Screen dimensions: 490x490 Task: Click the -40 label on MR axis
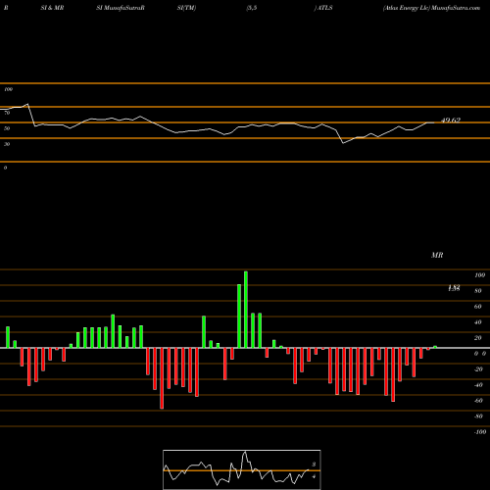pyautogui.click(x=478, y=385)
